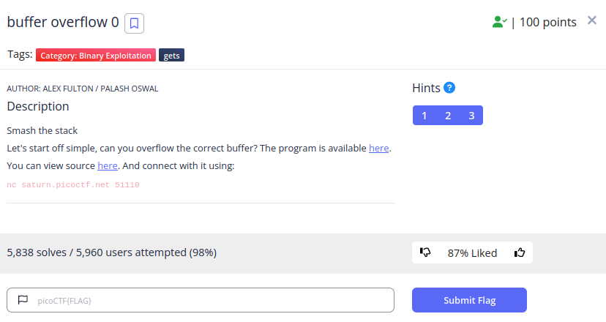Reveal hint number 1

424,116
